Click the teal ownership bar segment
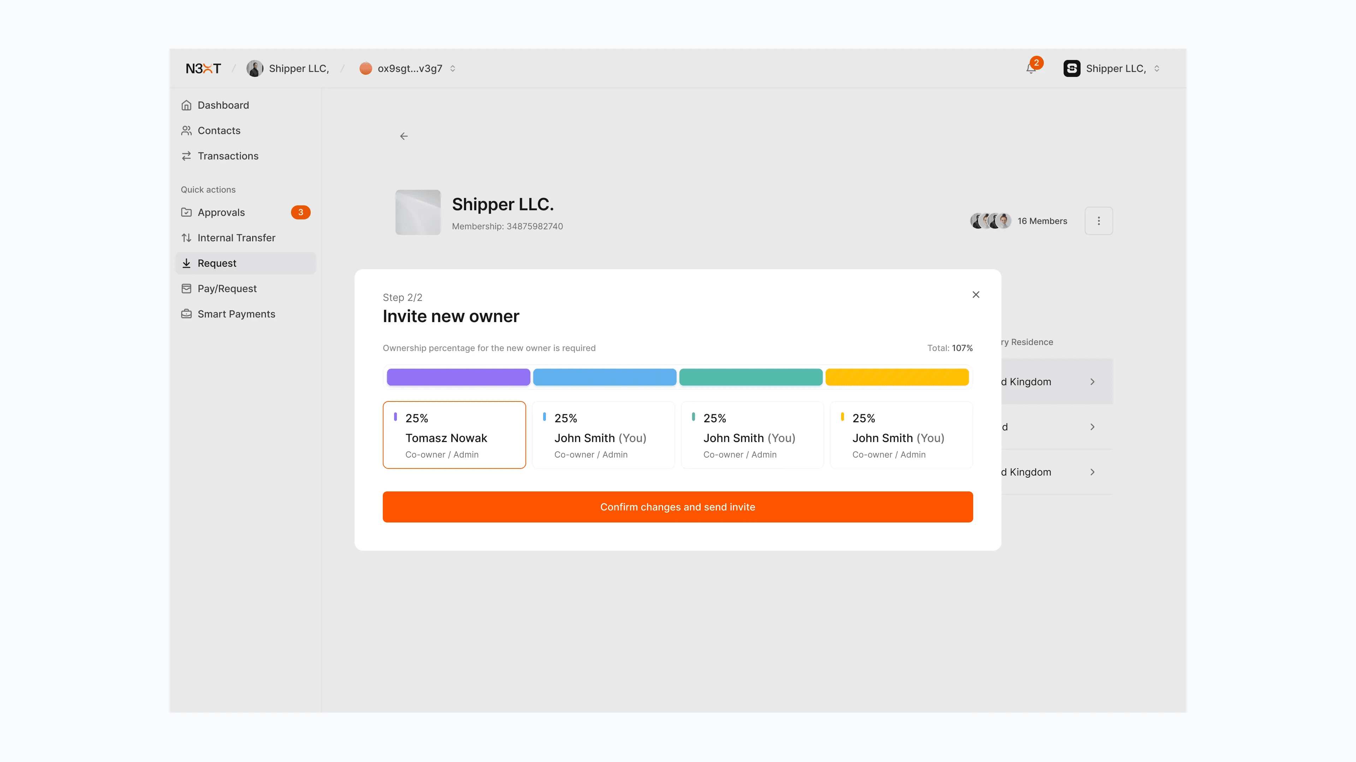This screenshot has width=1356, height=762. (x=751, y=377)
